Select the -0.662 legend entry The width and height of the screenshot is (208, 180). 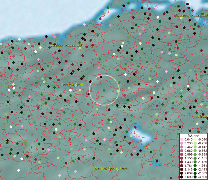pyautogui.click(x=202, y=151)
